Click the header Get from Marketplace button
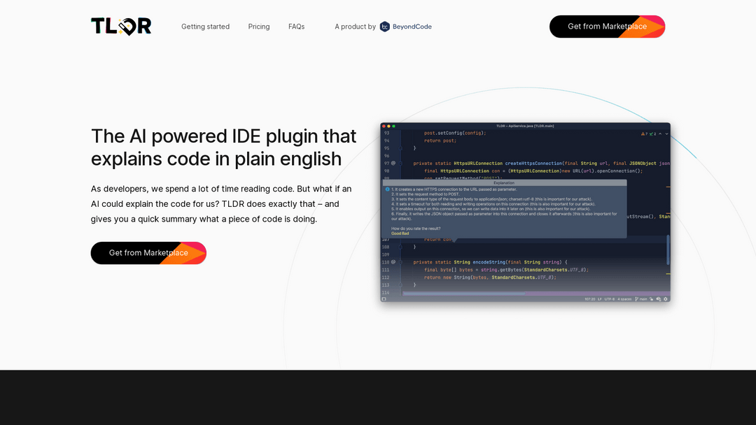This screenshot has height=425, width=756. coord(607,27)
